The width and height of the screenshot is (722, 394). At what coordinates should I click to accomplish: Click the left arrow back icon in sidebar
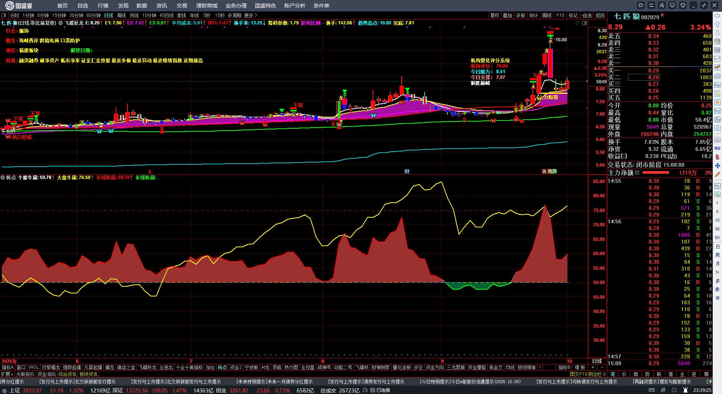pos(717,16)
